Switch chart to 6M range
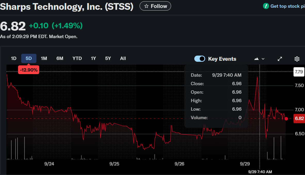Viewport: 305px width, 175px height. pyautogui.click(x=60, y=58)
